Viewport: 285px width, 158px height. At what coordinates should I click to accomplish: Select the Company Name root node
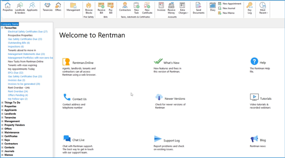10,24
